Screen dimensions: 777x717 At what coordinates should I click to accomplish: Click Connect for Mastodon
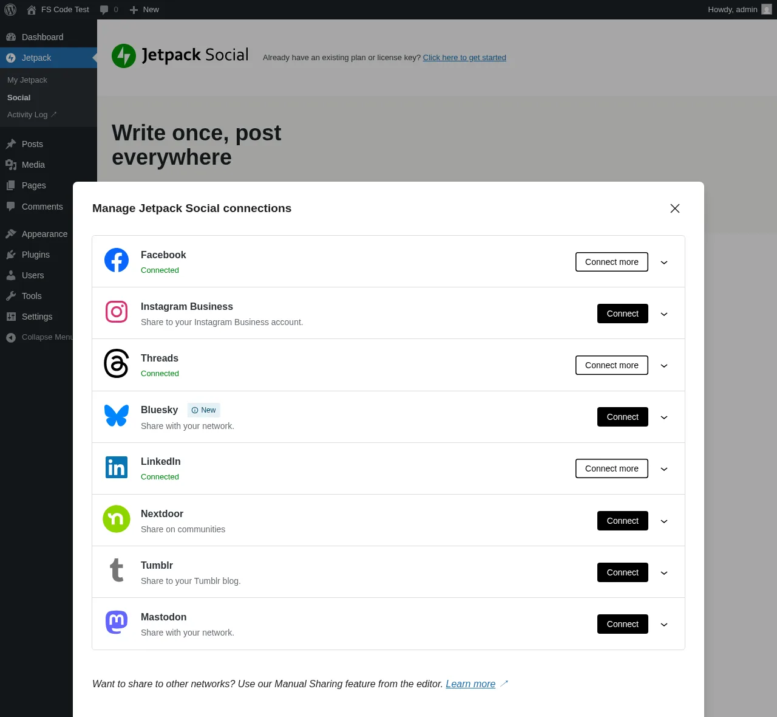[623, 624]
